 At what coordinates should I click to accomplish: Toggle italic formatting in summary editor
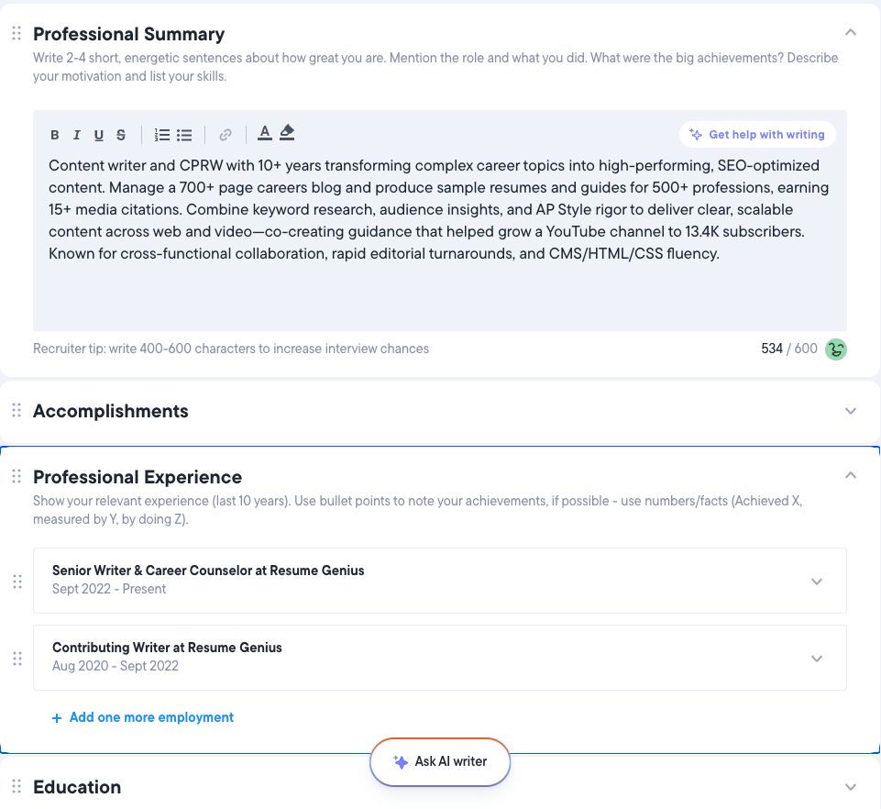pos(77,136)
